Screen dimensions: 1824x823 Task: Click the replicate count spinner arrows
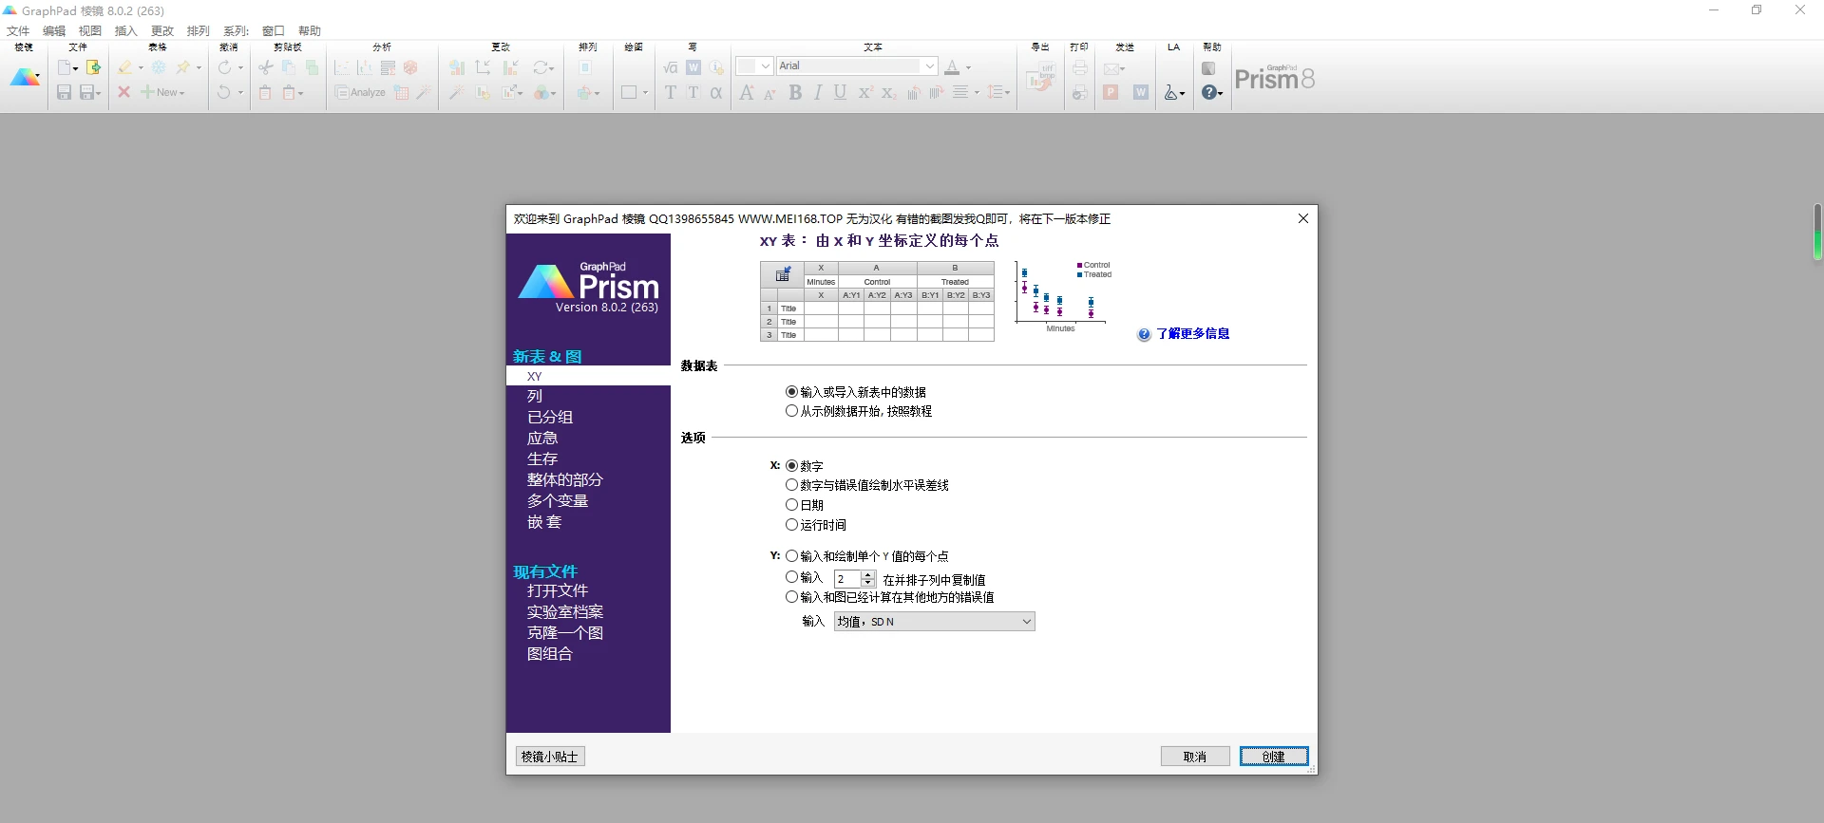pos(868,578)
